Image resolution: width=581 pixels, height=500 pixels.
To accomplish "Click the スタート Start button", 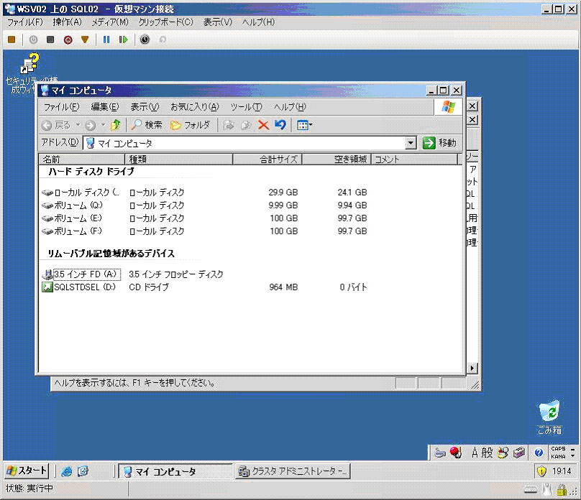I will pos(27,471).
